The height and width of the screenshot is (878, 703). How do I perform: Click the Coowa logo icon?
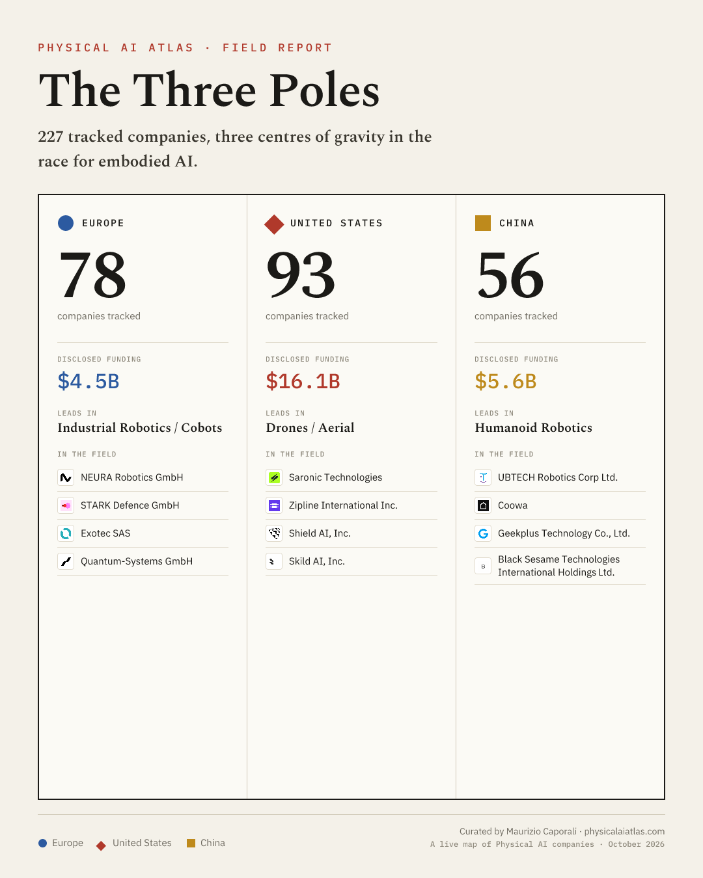(483, 505)
